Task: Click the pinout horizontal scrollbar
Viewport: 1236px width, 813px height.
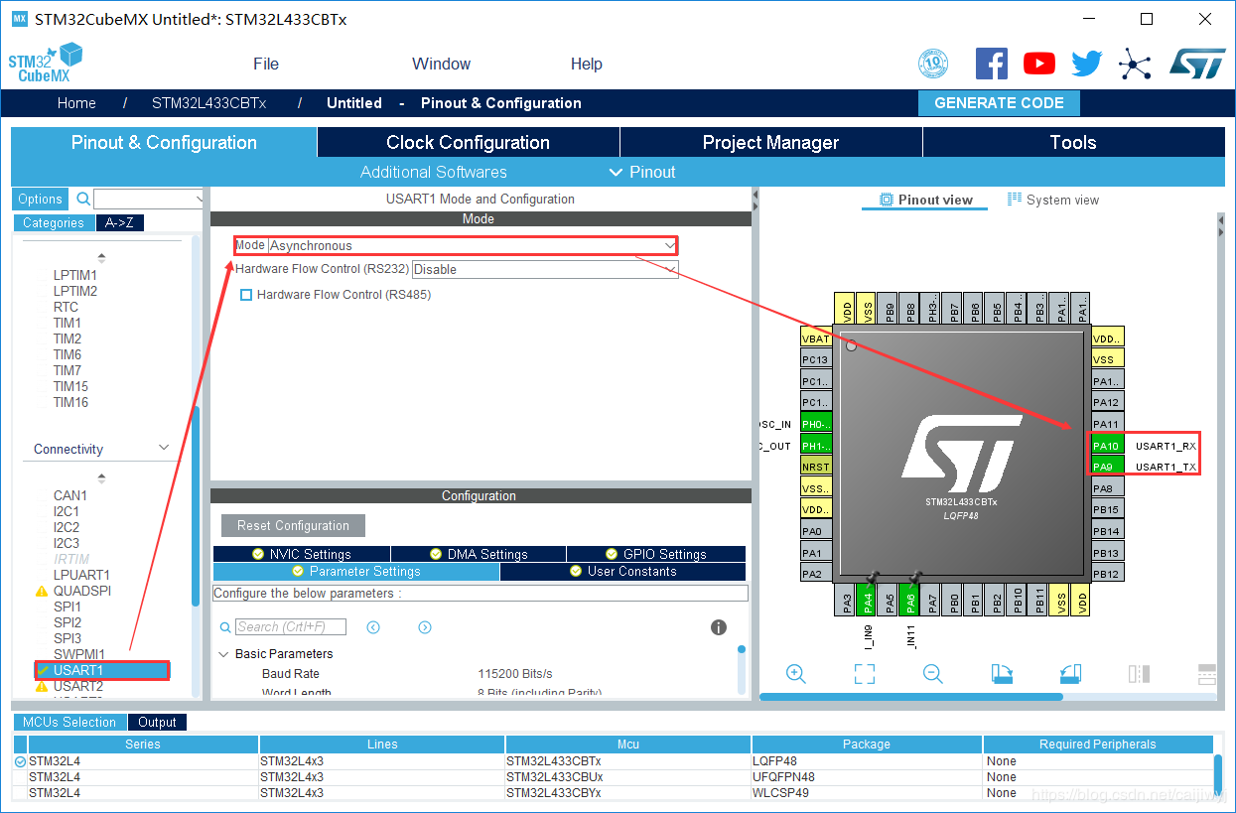Action: tap(911, 696)
